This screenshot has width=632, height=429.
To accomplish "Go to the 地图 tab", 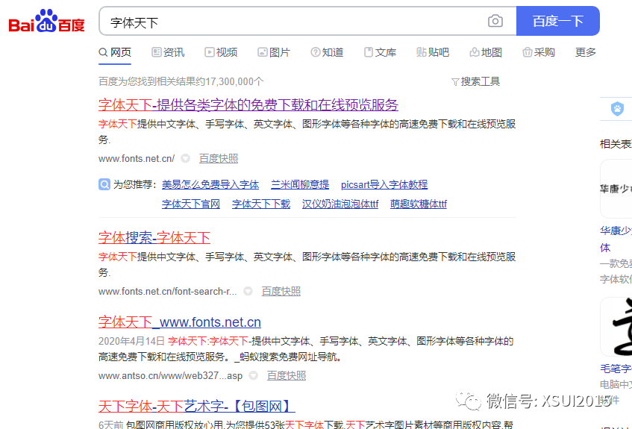I will (x=486, y=52).
